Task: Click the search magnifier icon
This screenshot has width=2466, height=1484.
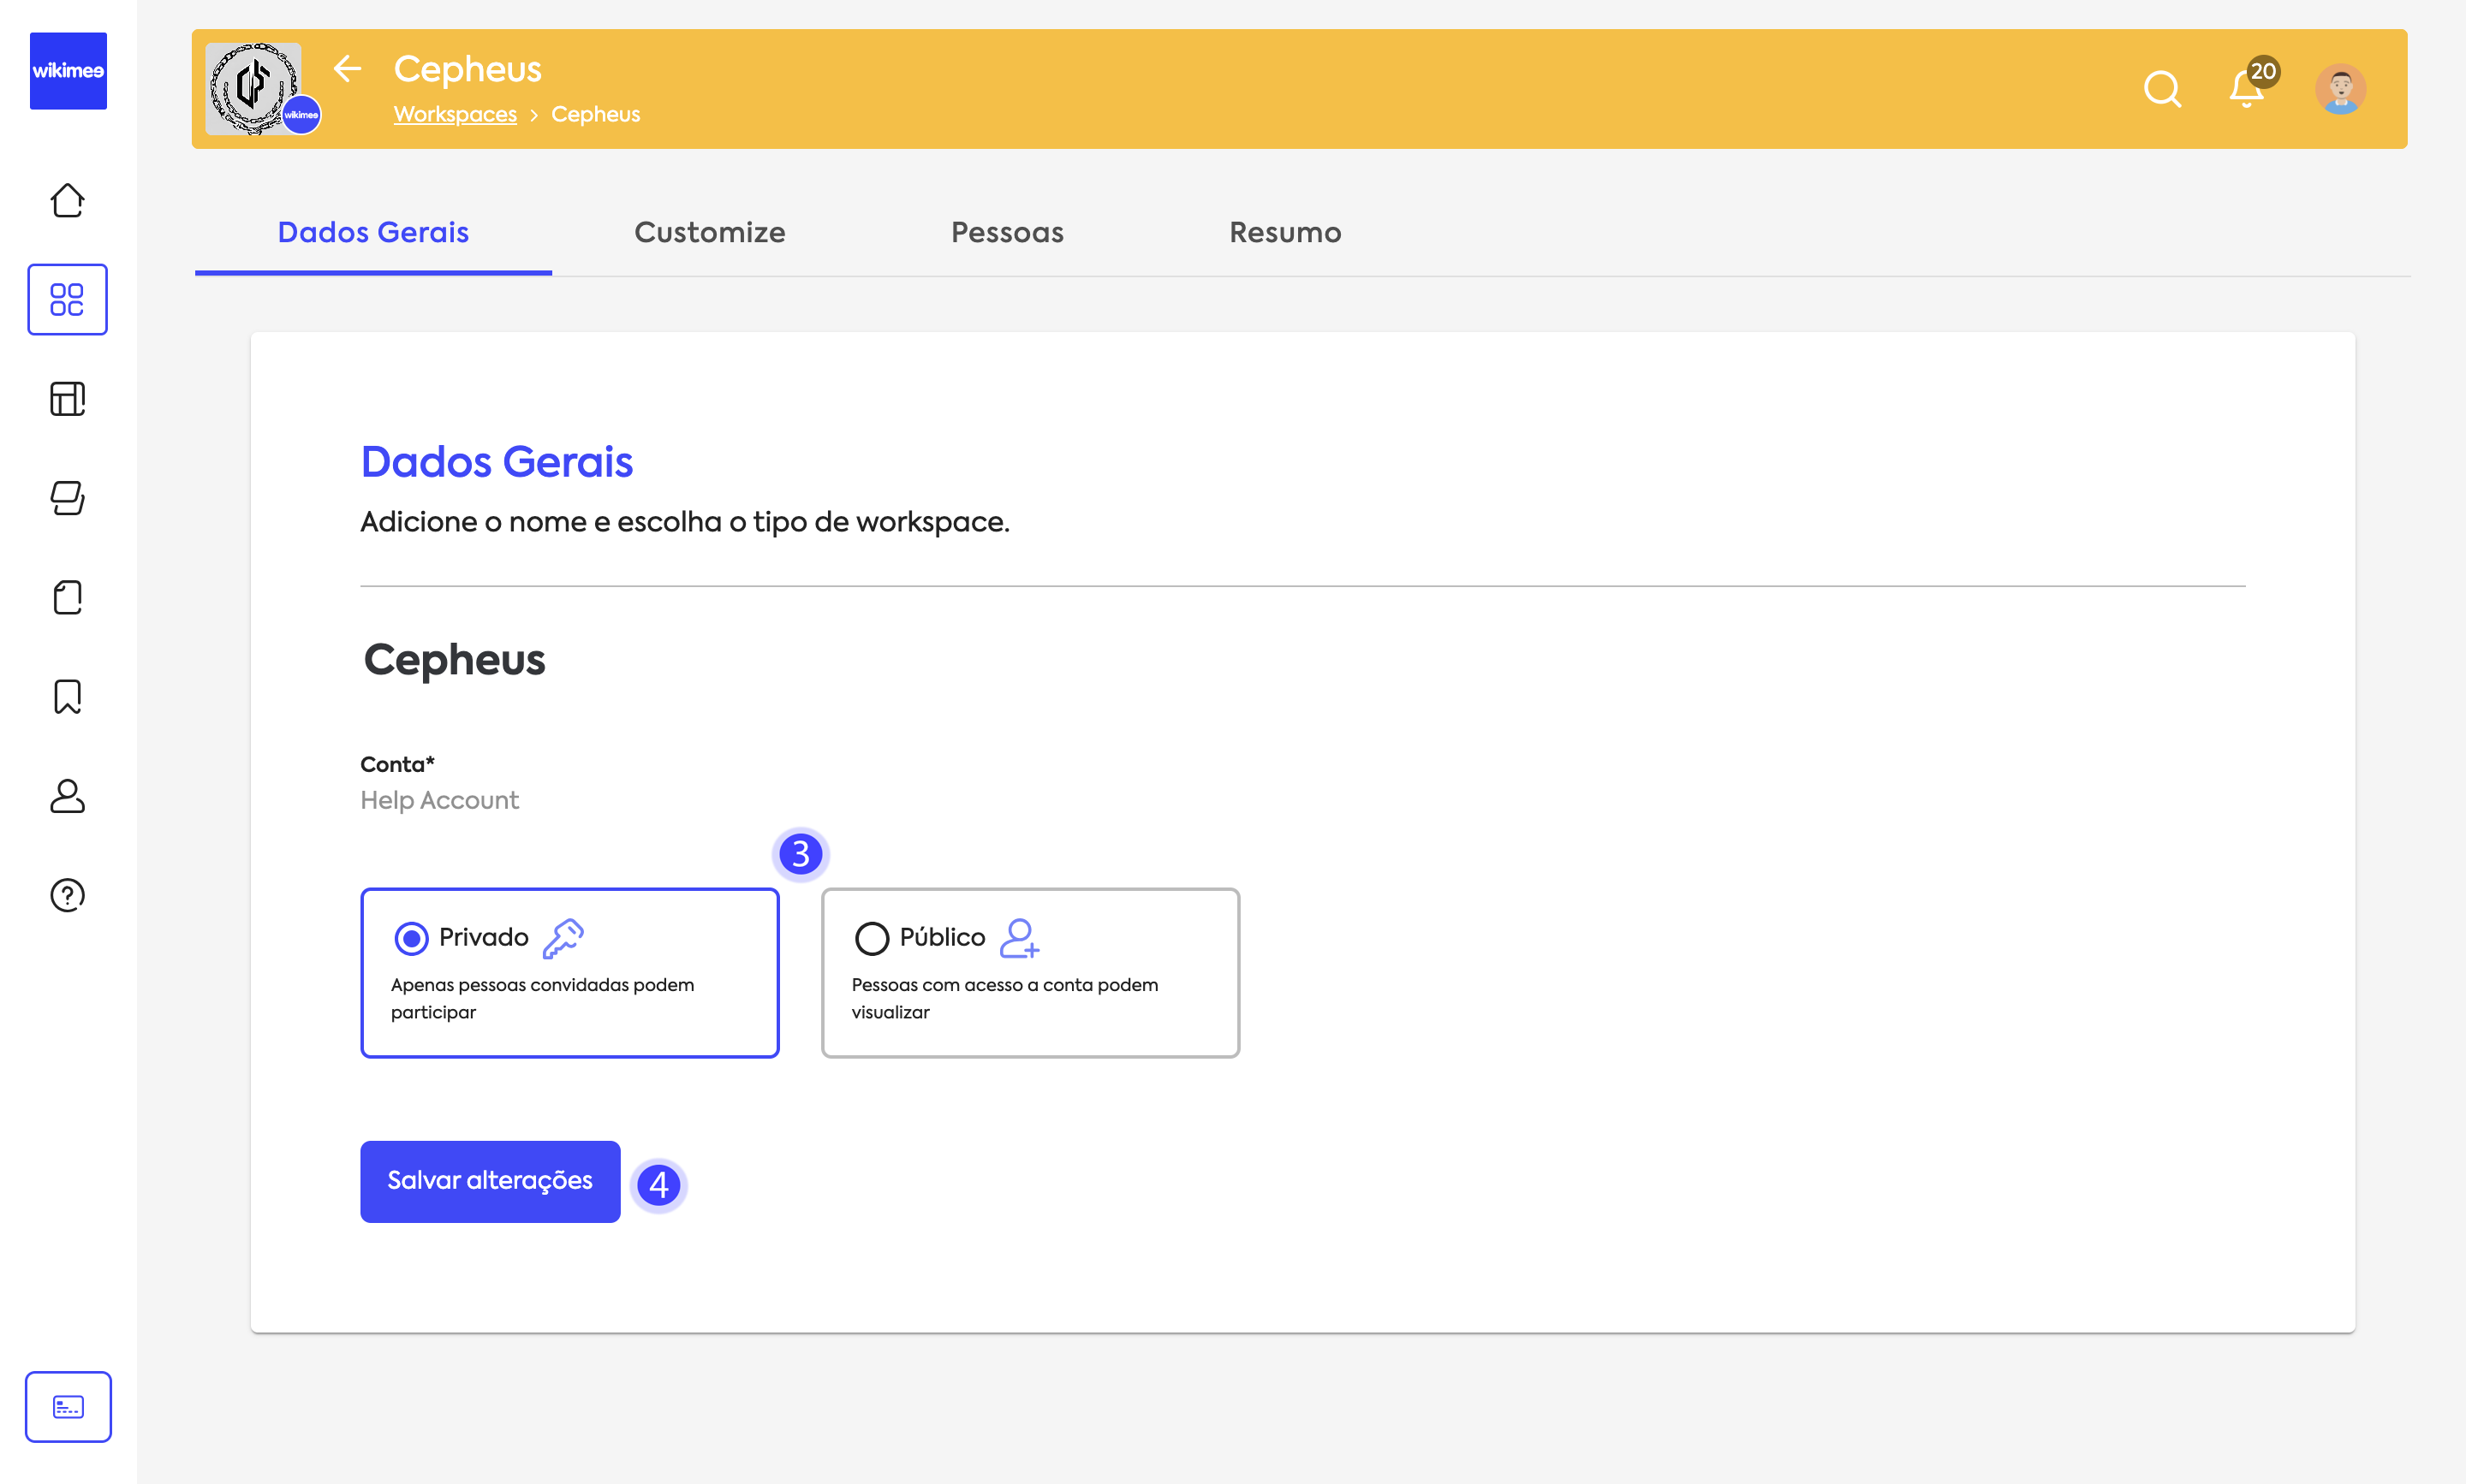Action: pos(2162,89)
